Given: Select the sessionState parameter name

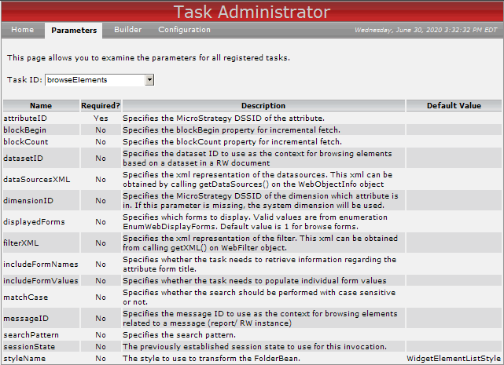Looking at the screenshot, I should 29,347.
